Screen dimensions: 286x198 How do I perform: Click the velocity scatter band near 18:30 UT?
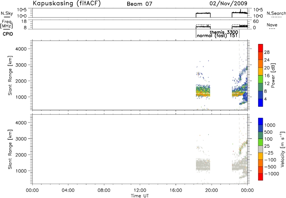pyautogui.click(x=203, y=164)
